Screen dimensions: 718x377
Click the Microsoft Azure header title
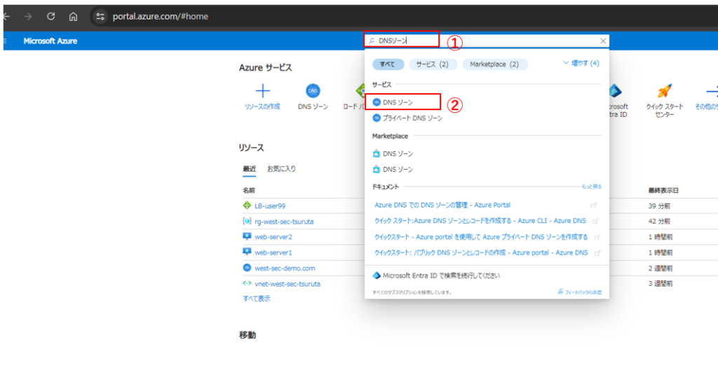(50, 41)
